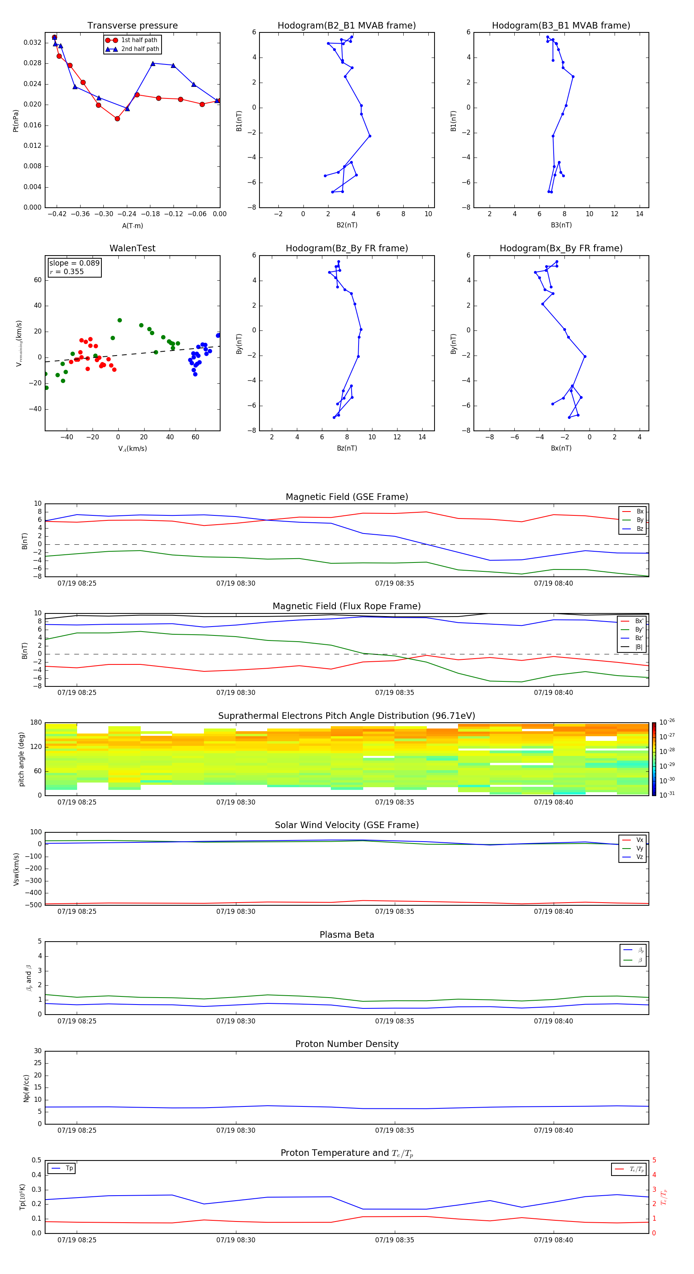Click the 'Bz(nT)' x-axis label
Image resolution: width=694 pixels, height=1274 pixels.
(347, 448)
